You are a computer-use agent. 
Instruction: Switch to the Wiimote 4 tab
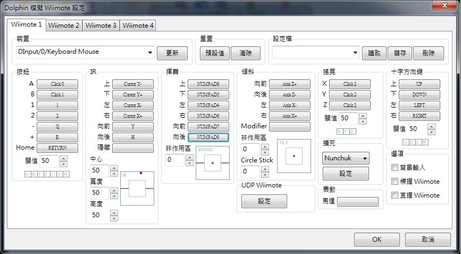pyautogui.click(x=138, y=26)
